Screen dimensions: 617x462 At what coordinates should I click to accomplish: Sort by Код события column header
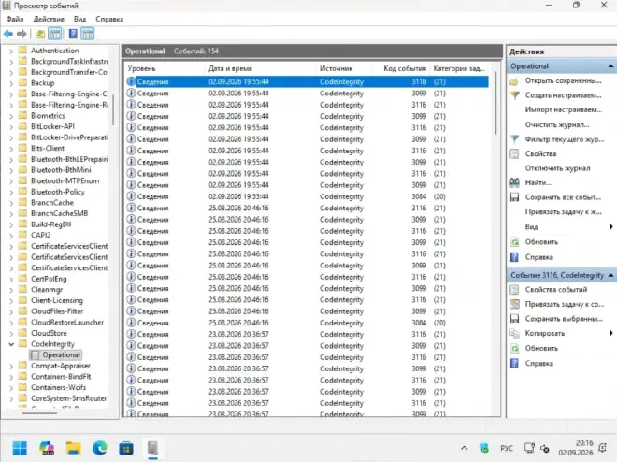[402, 68]
